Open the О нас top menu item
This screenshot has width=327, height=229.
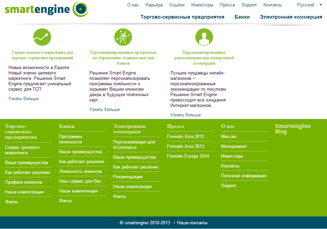coord(133,5)
